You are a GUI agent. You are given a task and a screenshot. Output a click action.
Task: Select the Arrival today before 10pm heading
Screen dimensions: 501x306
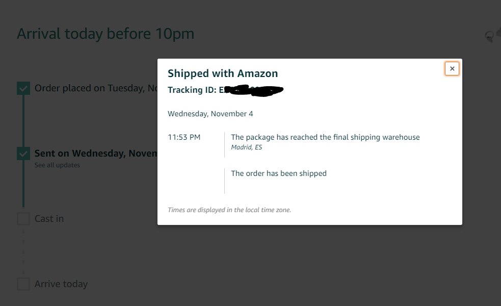[x=106, y=34]
